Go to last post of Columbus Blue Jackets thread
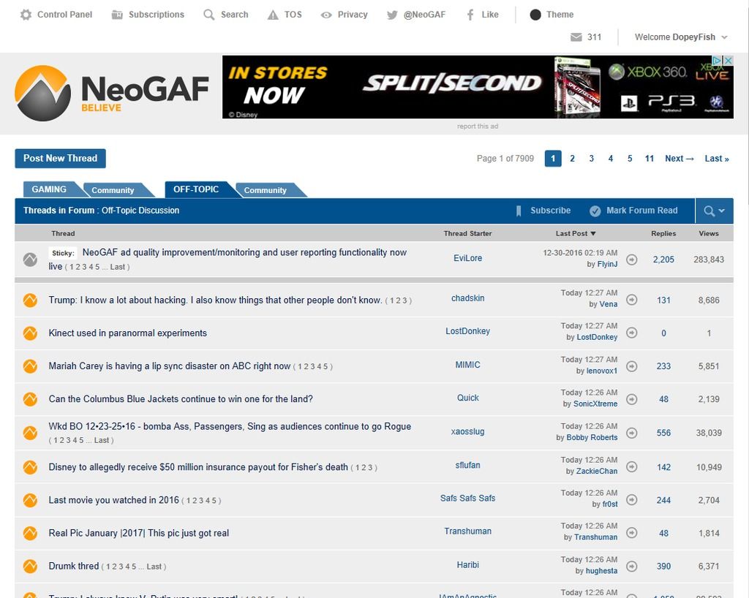The width and height of the screenshot is (749, 598). [631, 399]
